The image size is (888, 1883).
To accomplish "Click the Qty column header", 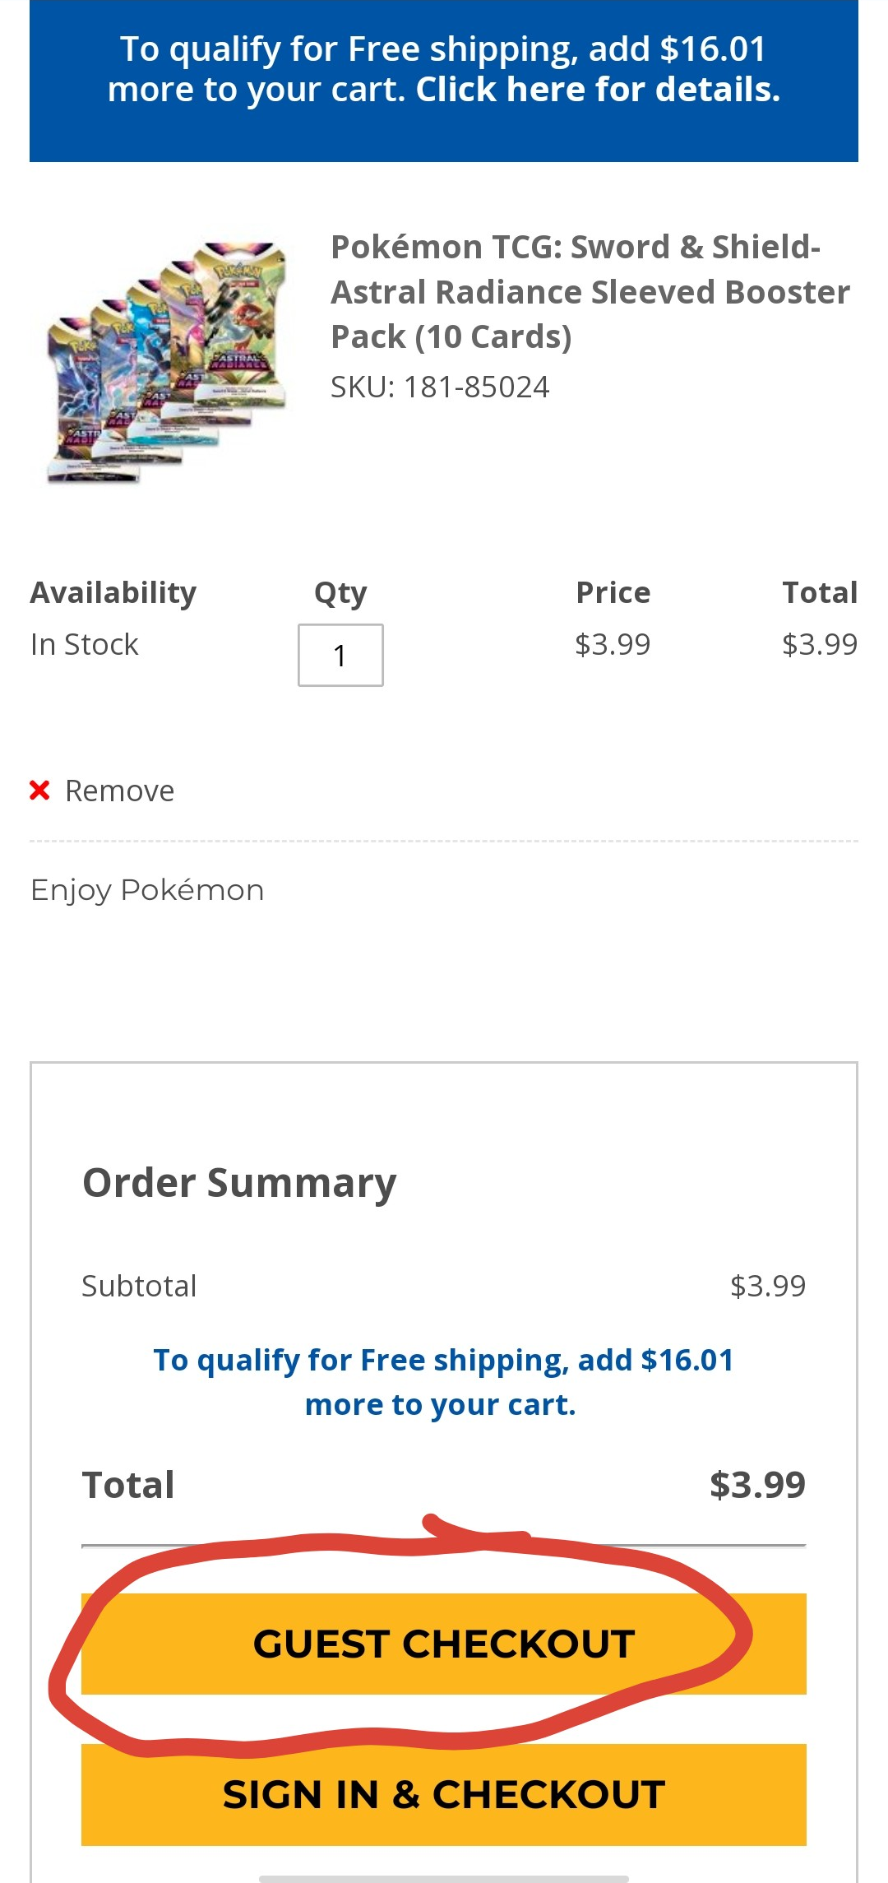I will pyautogui.click(x=340, y=593).
